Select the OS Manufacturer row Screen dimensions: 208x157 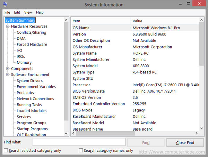(x=135, y=47)
